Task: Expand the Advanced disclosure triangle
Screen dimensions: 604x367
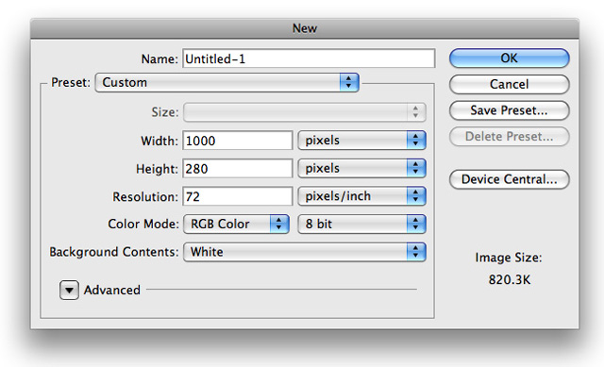Action: (69, 290)
